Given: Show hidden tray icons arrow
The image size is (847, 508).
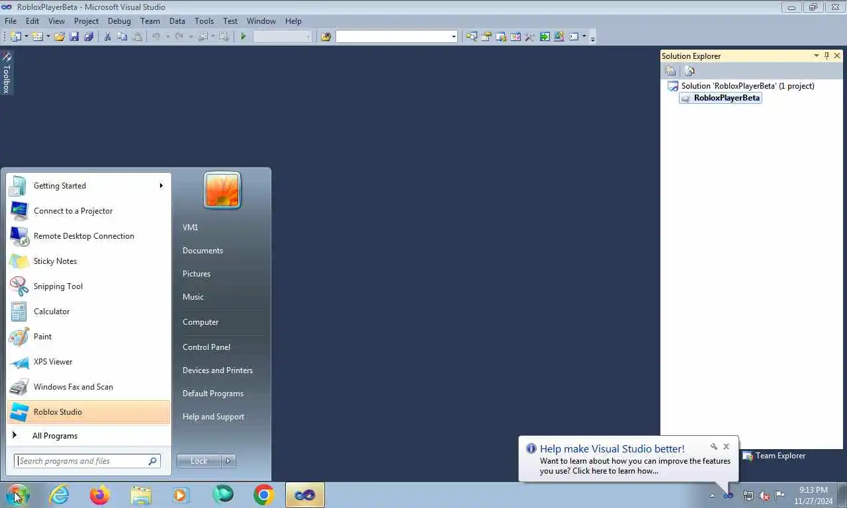Looking at the screenshot, I should (712, 495).
